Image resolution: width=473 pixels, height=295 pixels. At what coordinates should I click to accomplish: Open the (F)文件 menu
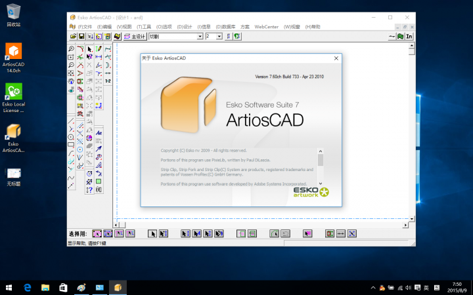pos(85,27)
